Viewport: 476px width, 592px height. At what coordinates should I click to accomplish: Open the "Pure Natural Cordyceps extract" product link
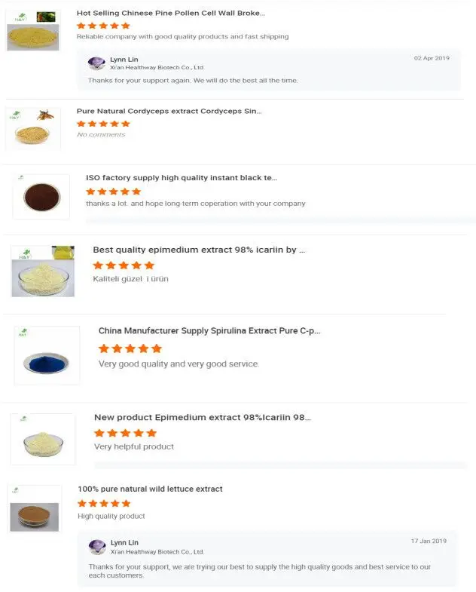coord(169,111)
